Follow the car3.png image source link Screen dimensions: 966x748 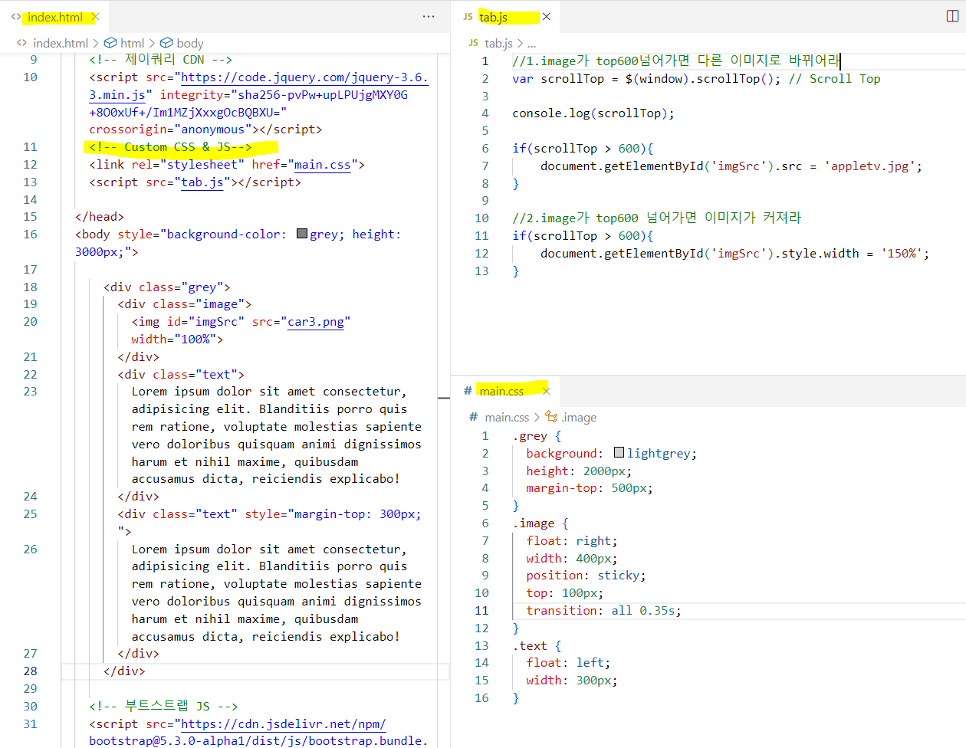316,322
